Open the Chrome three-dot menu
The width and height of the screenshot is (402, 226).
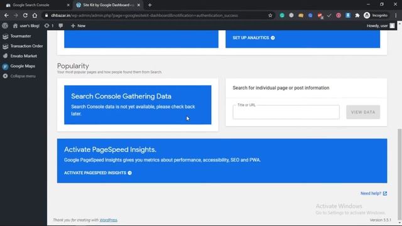[x=396, y=15]
